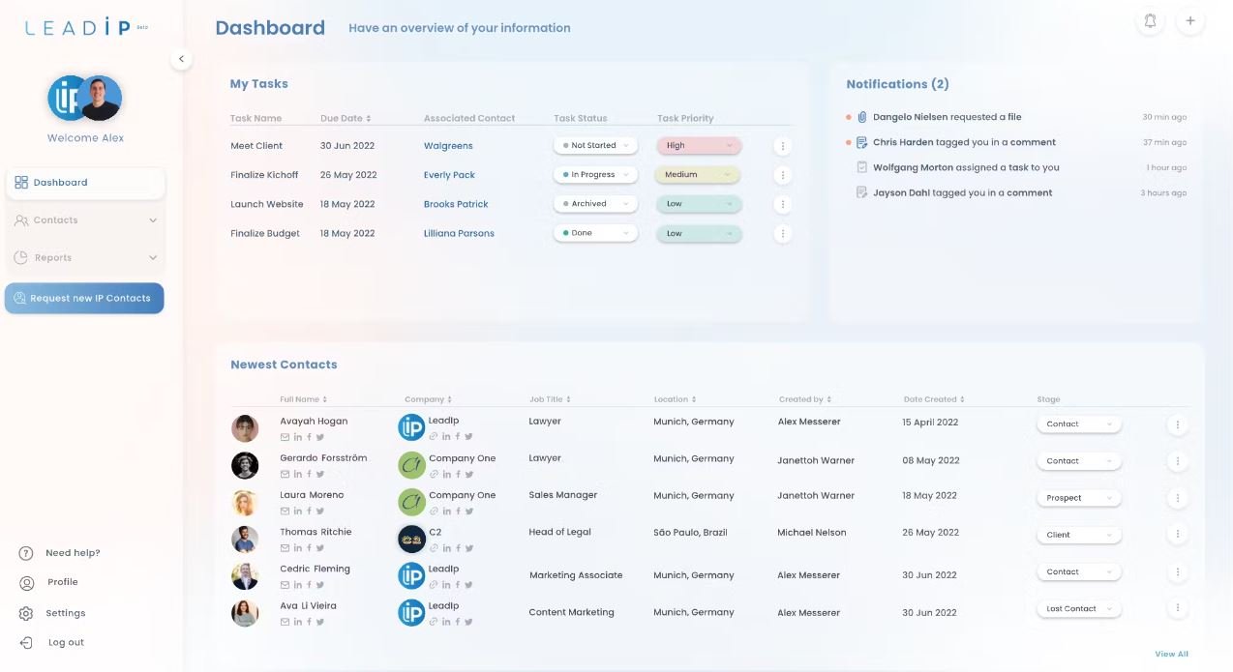Open Lilliana Parsons contact link
The height and width of the screenshot is (672, 1233).
(459, 233)
